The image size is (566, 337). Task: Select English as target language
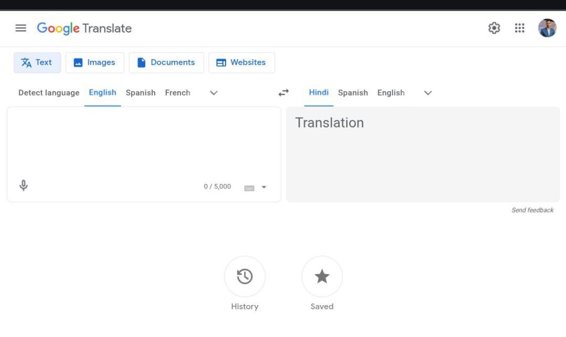coord(391,93)
